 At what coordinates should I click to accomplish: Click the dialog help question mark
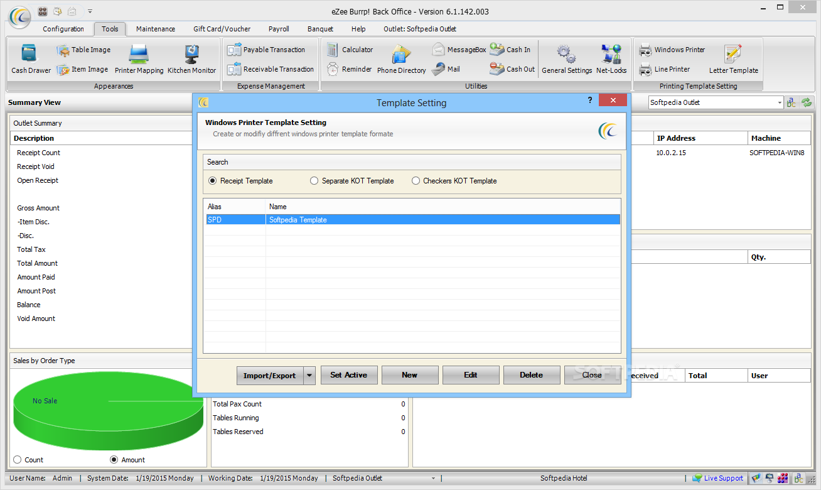pos(590,101)
